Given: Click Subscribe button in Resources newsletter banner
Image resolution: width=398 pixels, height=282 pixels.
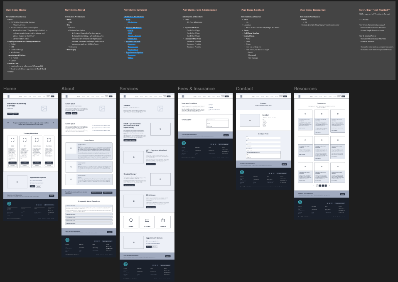Looking at the screenshot, I should point(342,194).
